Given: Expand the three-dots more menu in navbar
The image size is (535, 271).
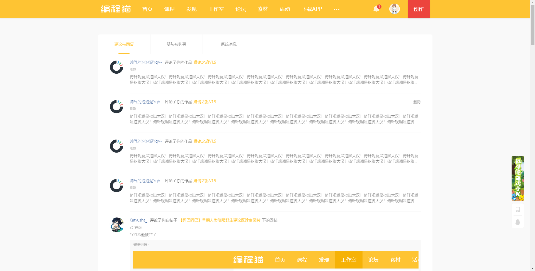Looking at the screenshot, I should (x=337, y=9).
